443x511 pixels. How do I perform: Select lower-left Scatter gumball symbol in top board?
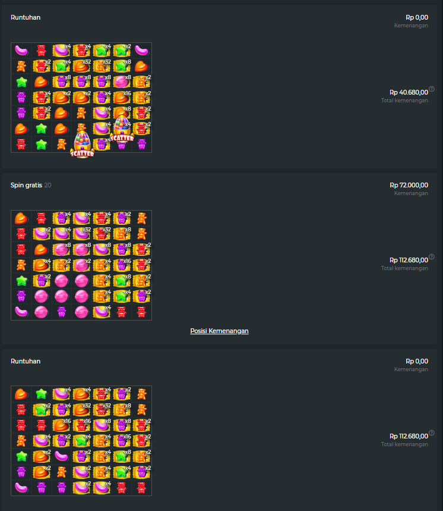point(82,144)
